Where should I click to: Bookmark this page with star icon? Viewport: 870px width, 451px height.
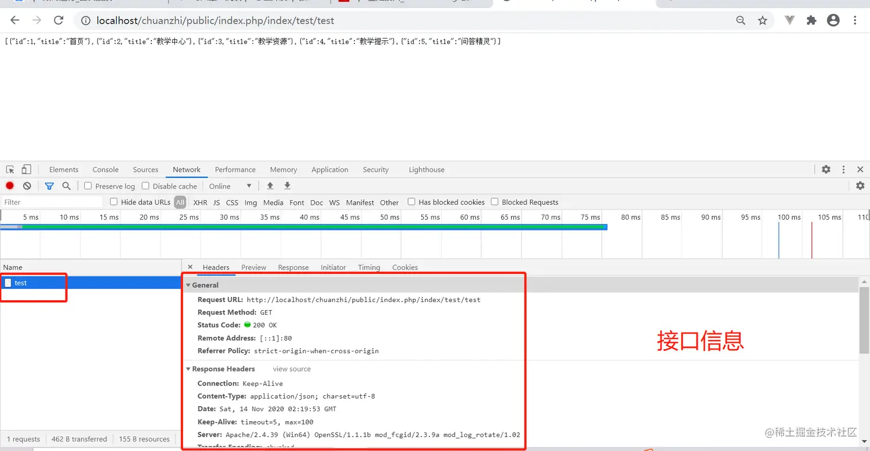coord(762,21)
